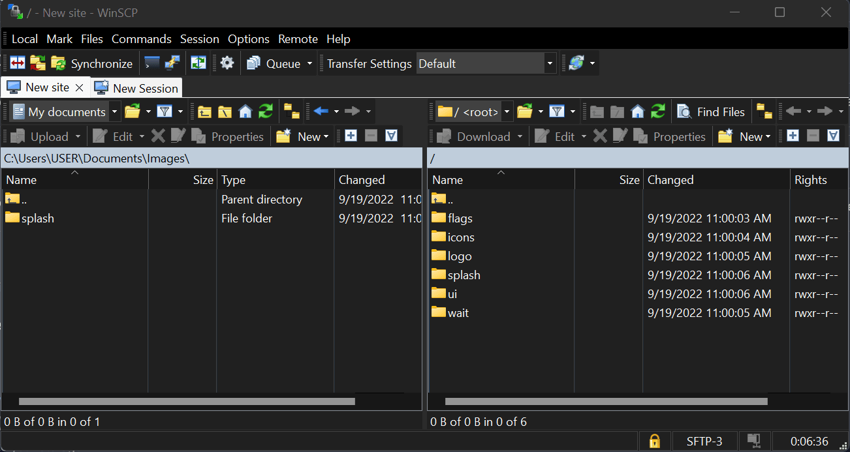Sort remote files by Rights column
850x452 pixels.
click(819, 180)
